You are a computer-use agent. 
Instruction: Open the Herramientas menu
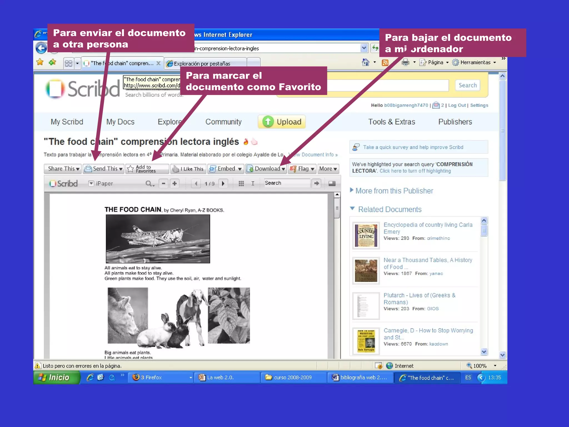(474, 62)
